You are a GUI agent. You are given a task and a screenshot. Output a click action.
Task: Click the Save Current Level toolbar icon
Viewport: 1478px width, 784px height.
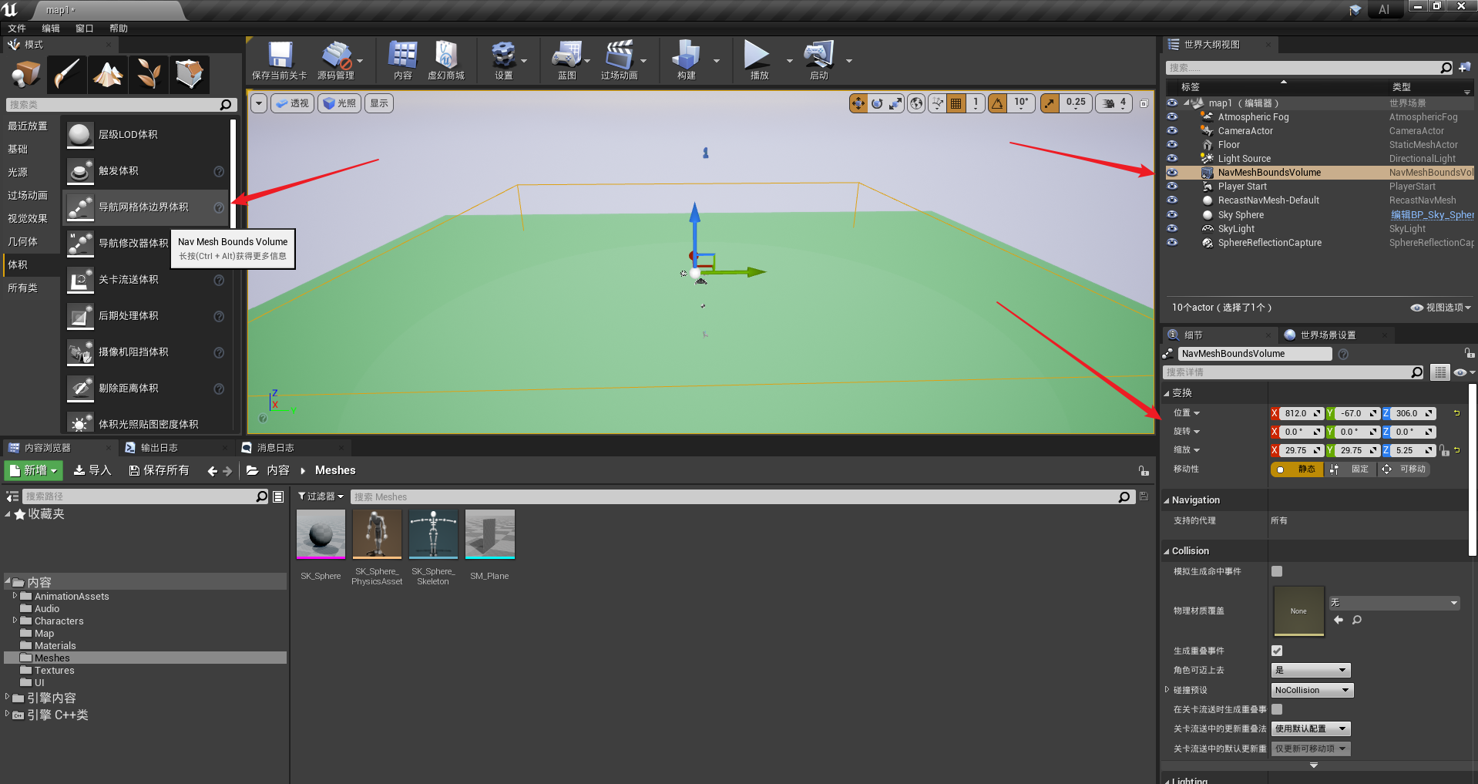pyautogui.click(x=280, y=60)
